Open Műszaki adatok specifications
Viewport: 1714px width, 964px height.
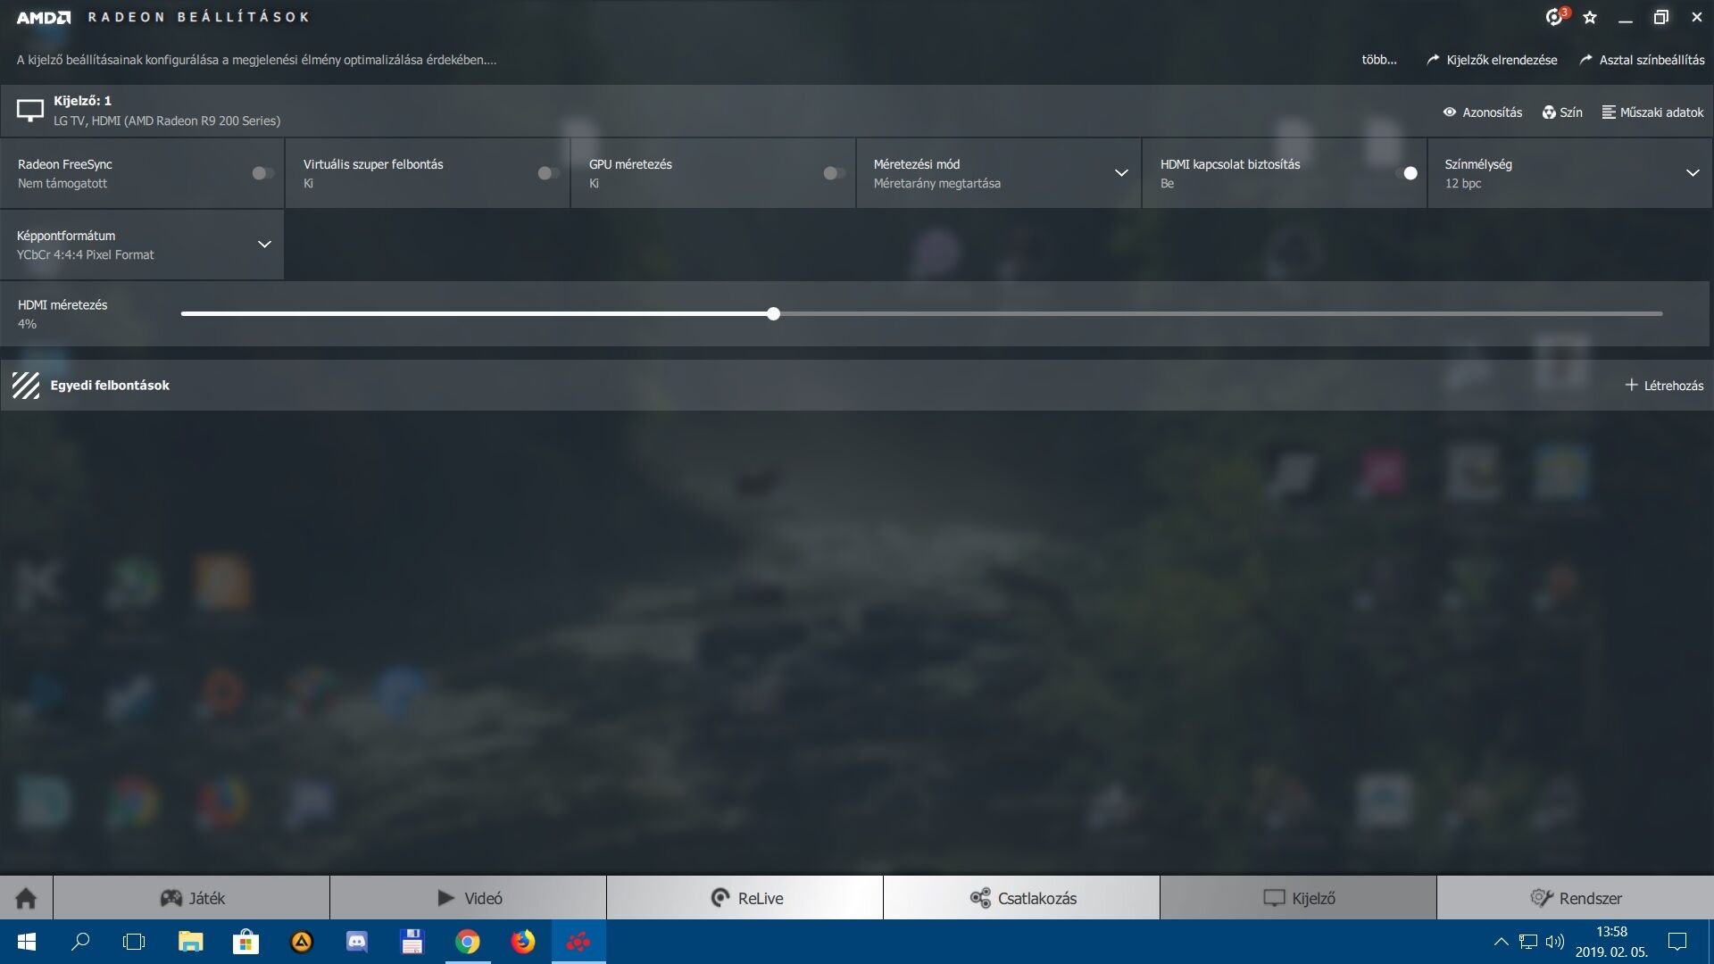pos(1652,112)
